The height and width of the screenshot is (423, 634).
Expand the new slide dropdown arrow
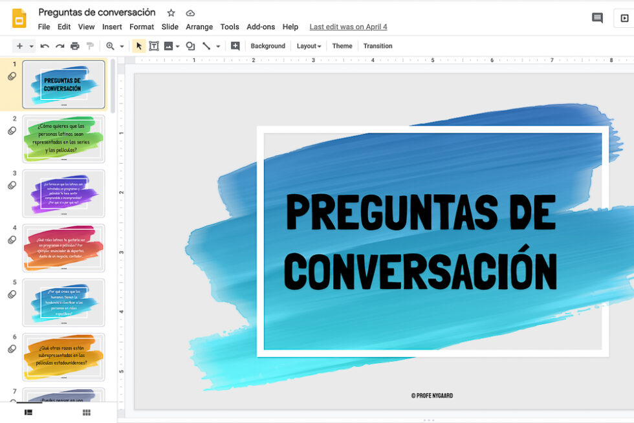pos(31,46)
